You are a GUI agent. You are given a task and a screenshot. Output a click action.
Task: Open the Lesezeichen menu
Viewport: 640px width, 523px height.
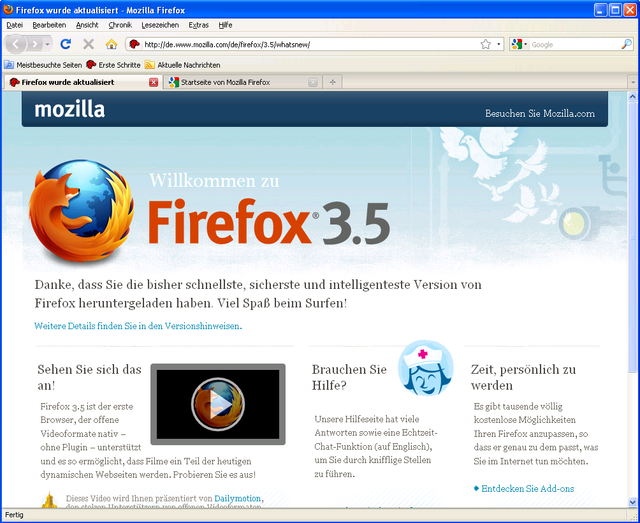pos(160,25)
